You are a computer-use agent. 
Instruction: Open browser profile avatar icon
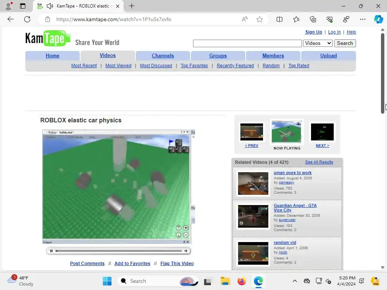[9, 6]
